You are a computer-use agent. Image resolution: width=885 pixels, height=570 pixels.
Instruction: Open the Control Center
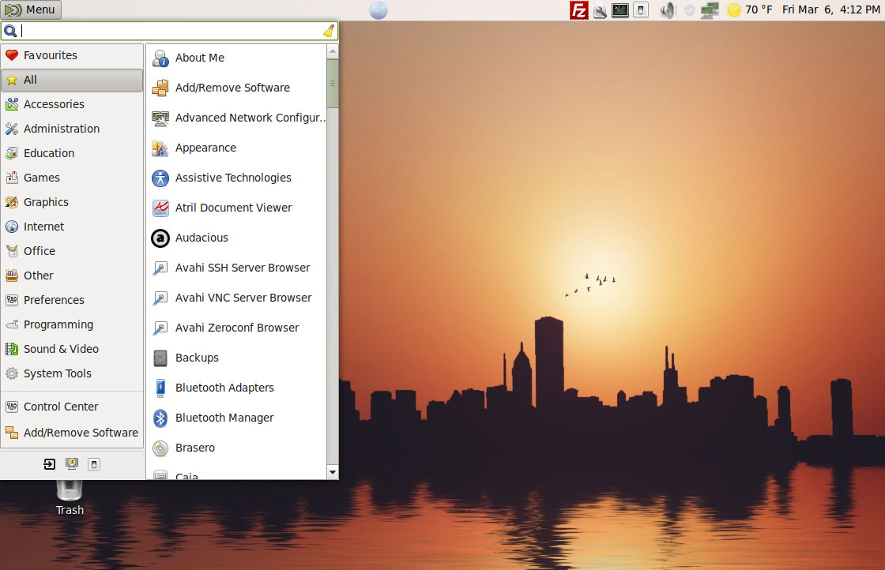point(61,407)
